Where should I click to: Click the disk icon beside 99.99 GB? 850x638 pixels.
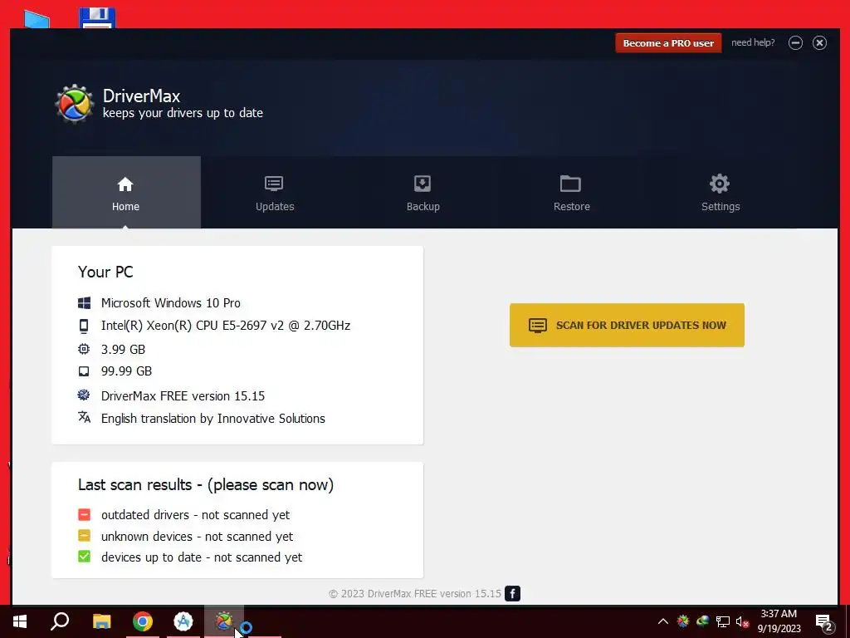[x=84, y=371]
